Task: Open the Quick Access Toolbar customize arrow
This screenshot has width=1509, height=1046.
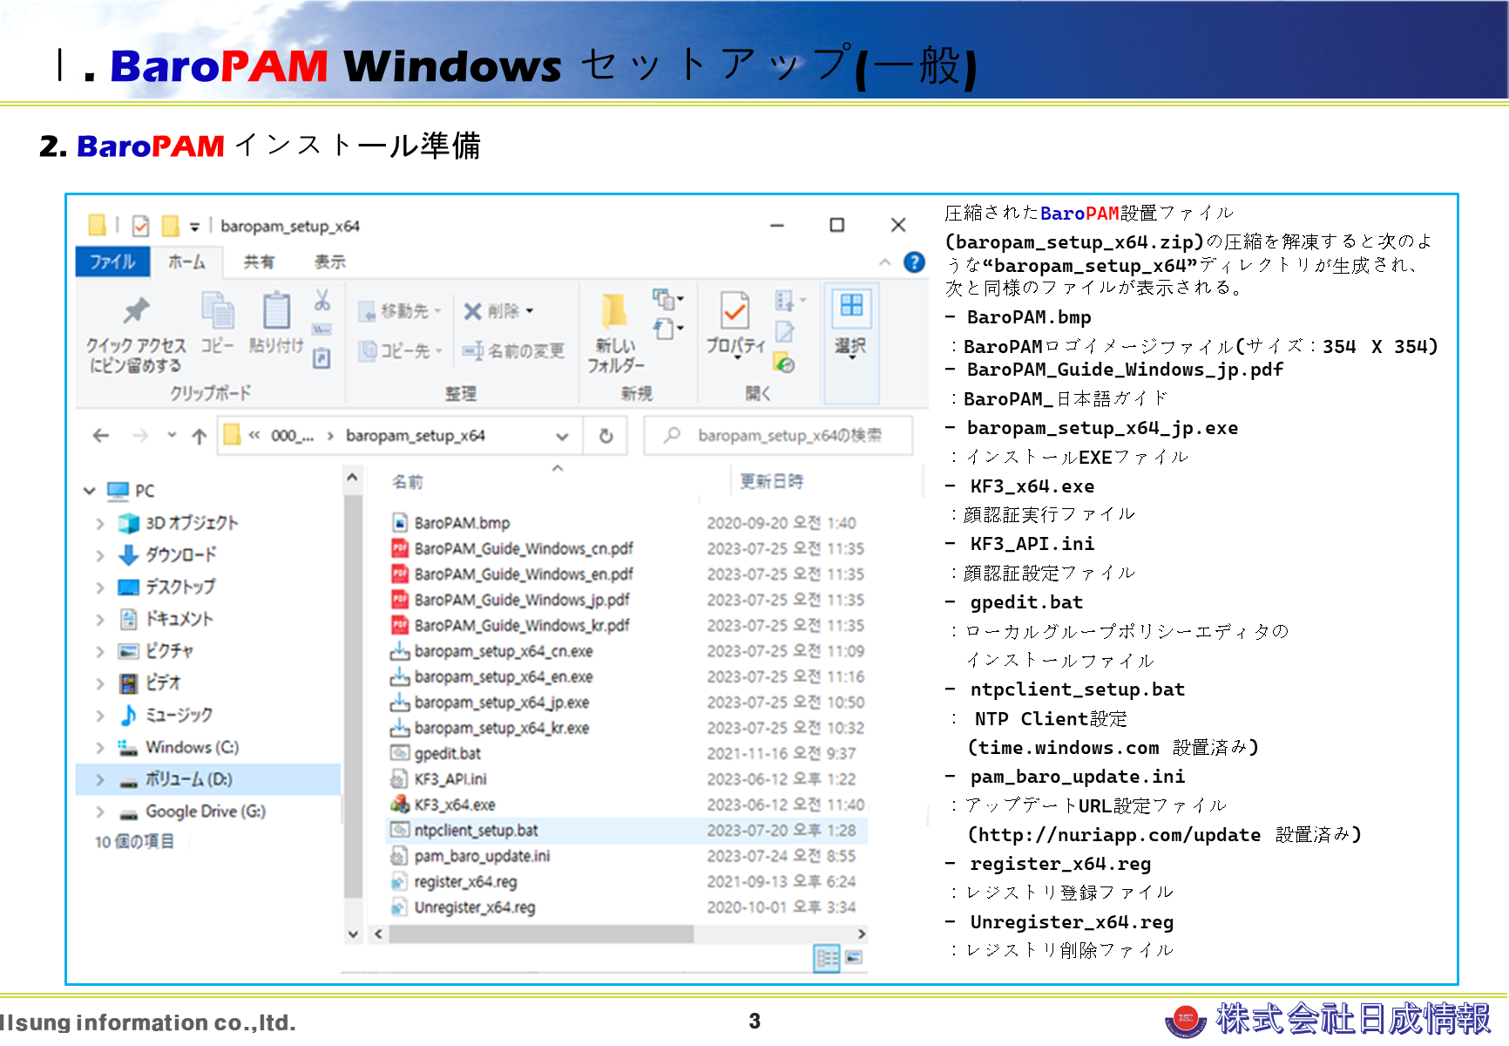Action: 195,227
